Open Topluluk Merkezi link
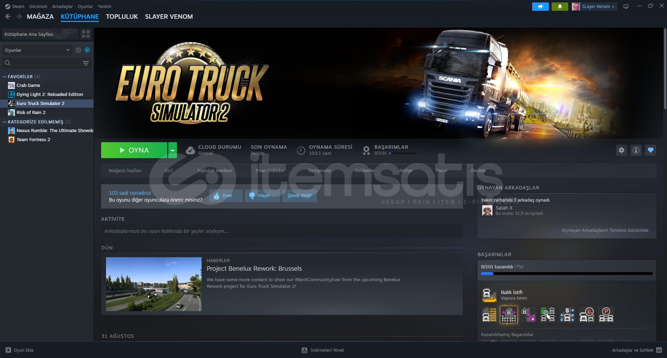The width and height of the screenshot is (667, 358). point(214,170)
